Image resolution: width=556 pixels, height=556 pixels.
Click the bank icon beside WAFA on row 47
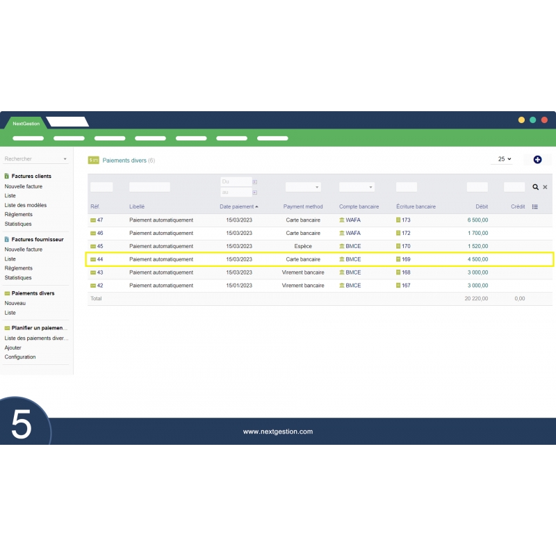click(x=342, y=220)
